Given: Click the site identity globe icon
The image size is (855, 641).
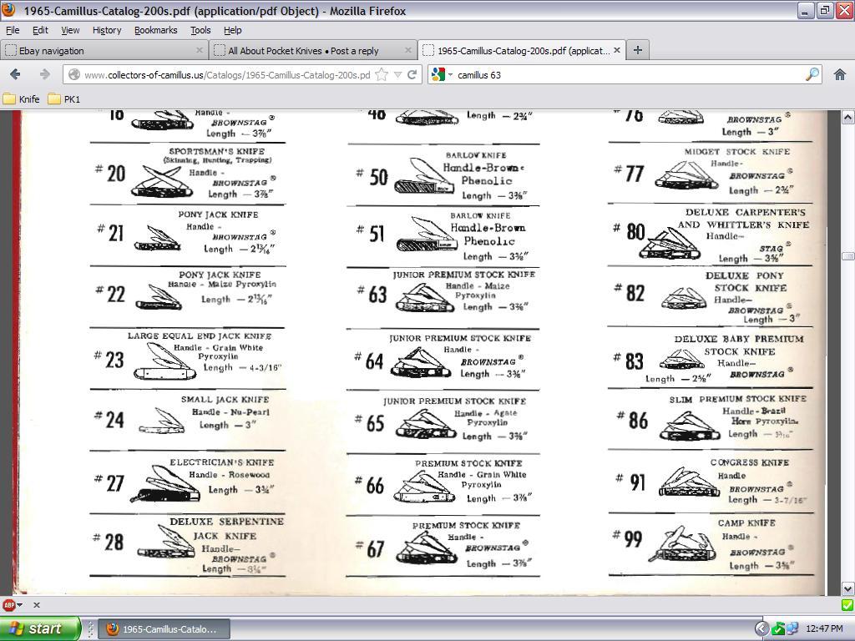Looking at the screenshot, I should 74,74.
